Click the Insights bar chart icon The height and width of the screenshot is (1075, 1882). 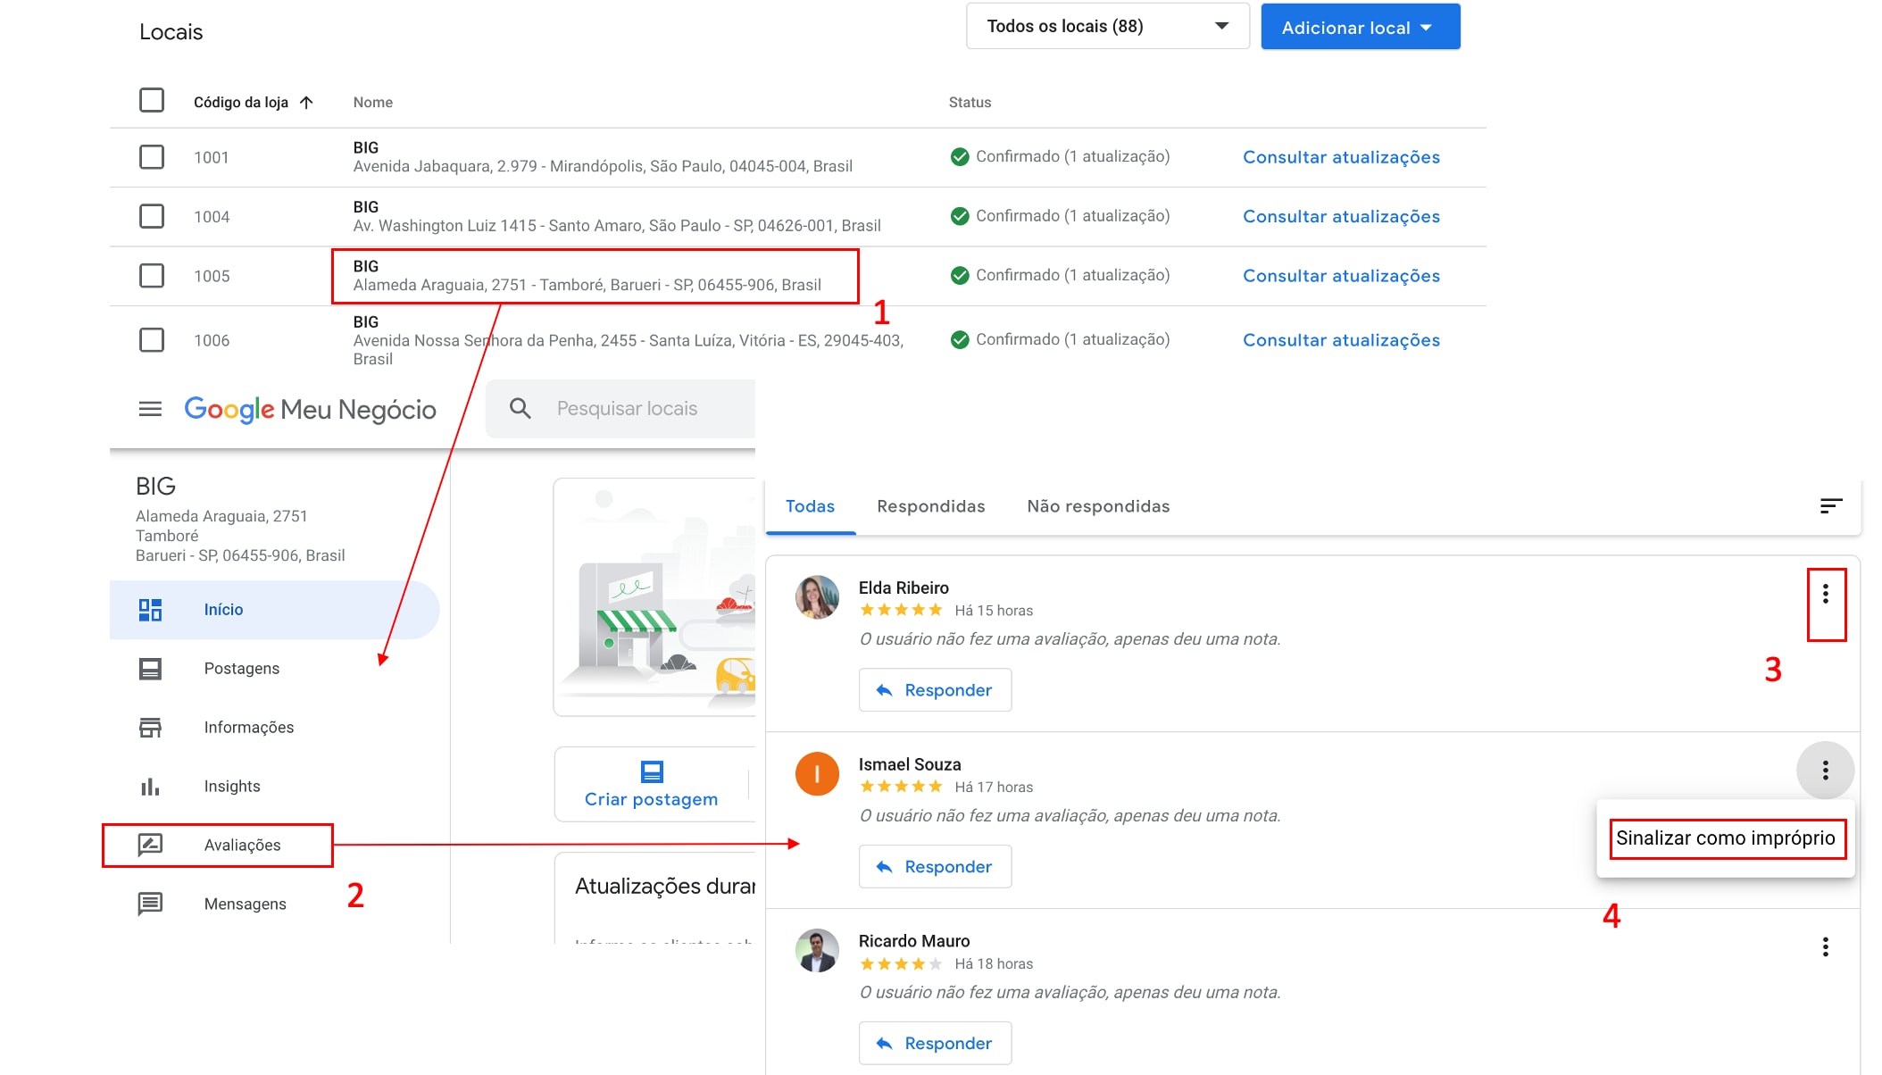150,787
